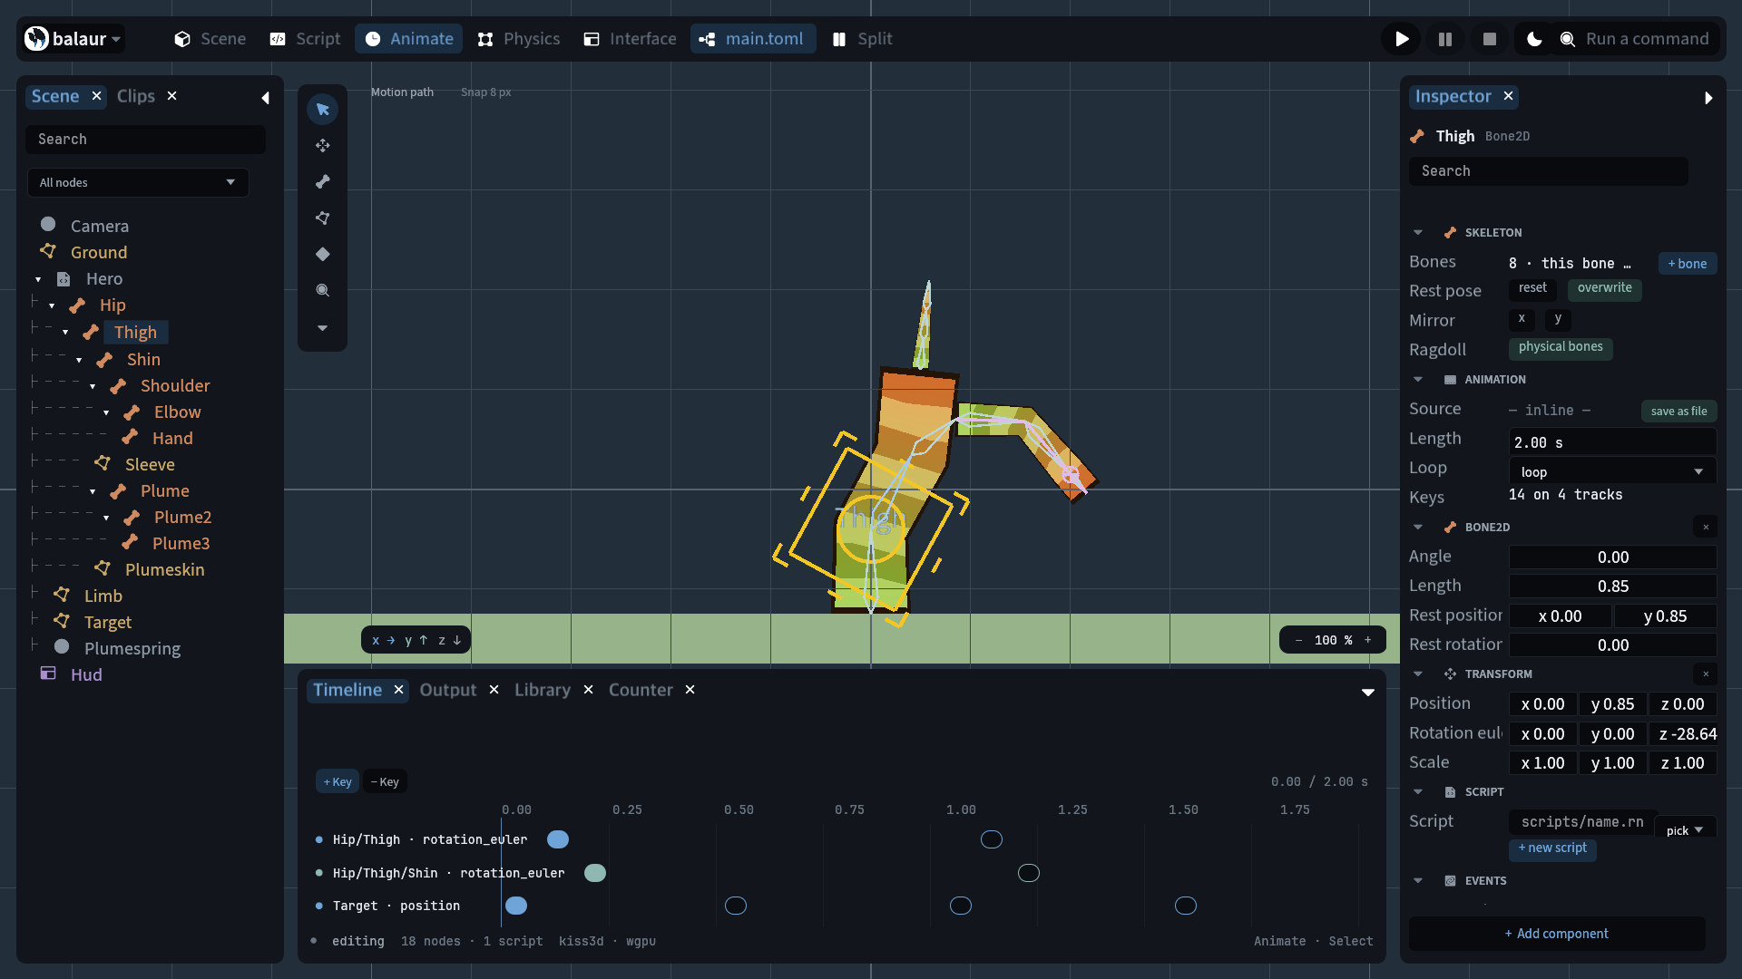Pause the running scene
This screenshot has height=979, width=1742.
pos(1445,39)
